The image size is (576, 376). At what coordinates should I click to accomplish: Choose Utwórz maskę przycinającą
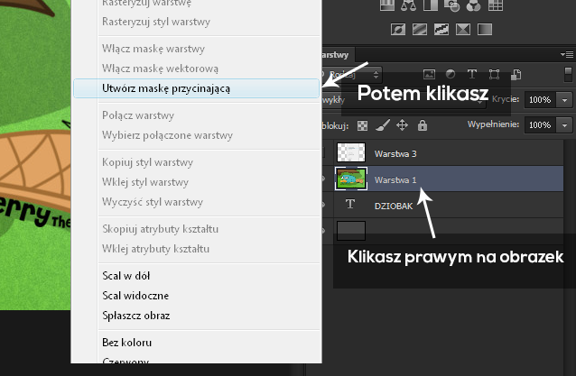point(197,88)
